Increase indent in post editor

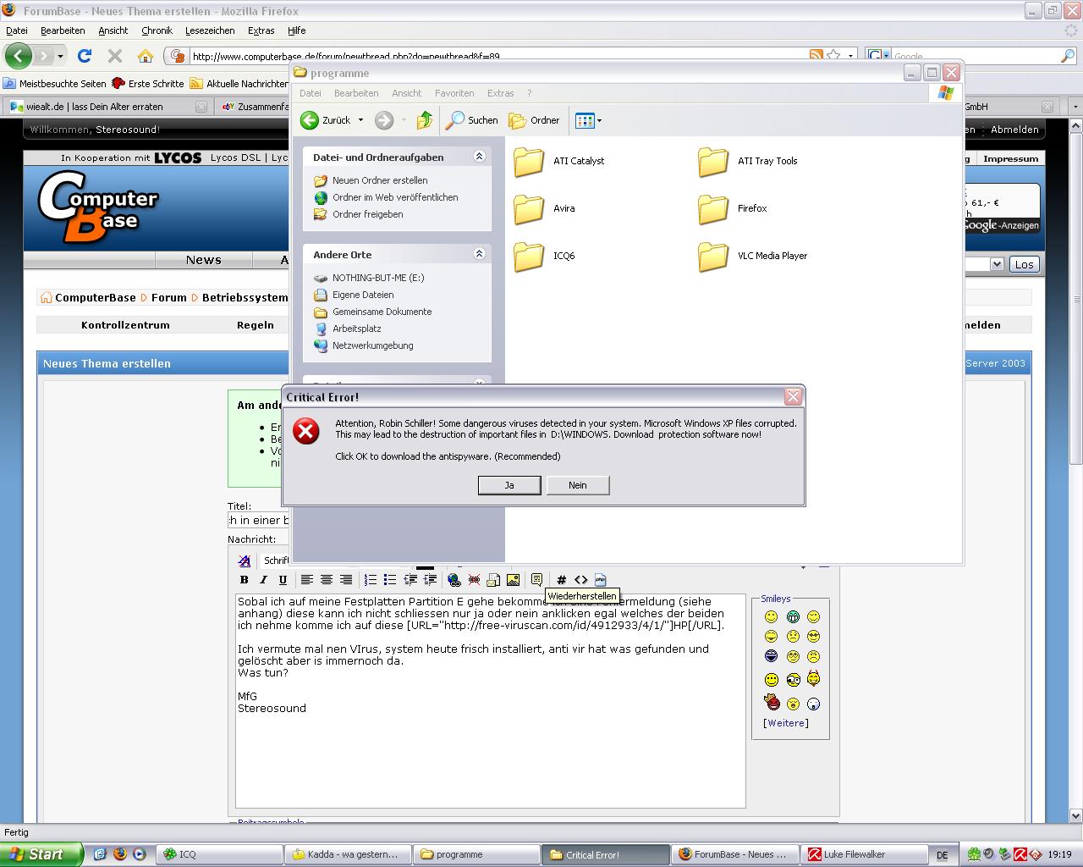(430, 580)
